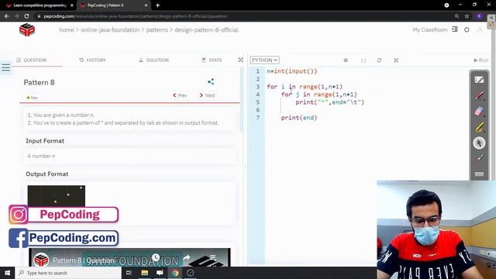Viewport: 496px width, 279px height.
Task: Open the hamburger sidebar menu
Action: (6, 67)
